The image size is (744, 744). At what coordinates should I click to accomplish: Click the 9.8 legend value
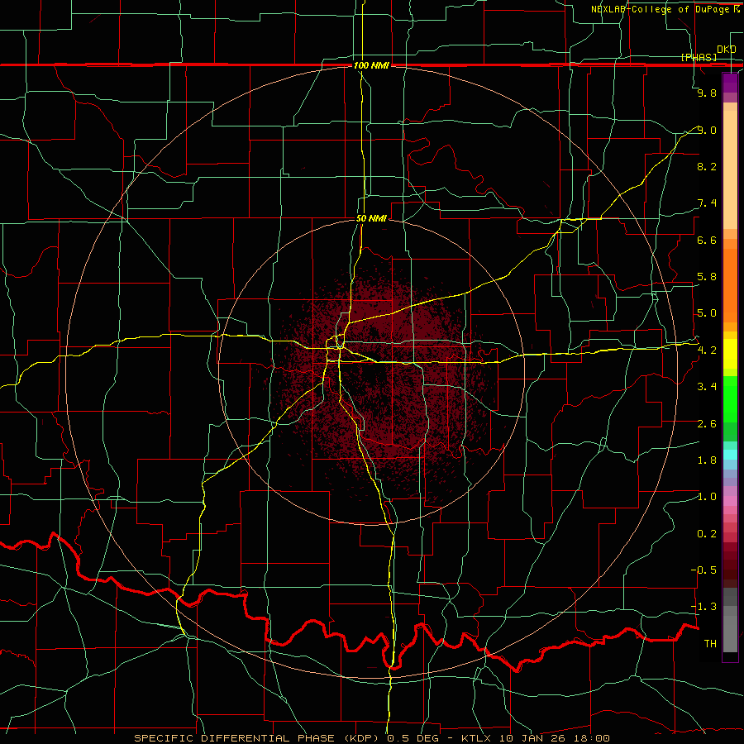click(x=707, y=93)
